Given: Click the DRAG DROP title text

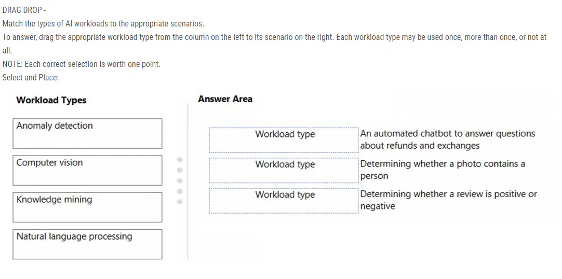Looking at the screenshot, I should 24,10.
